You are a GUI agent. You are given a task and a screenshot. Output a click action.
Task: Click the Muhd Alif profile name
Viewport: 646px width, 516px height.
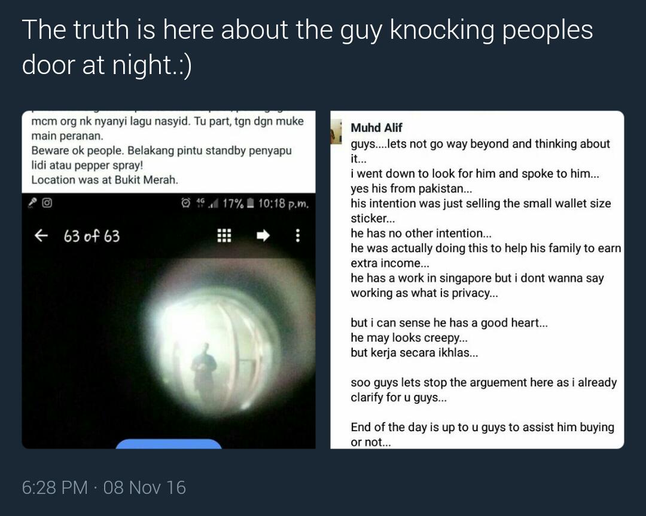376,128
